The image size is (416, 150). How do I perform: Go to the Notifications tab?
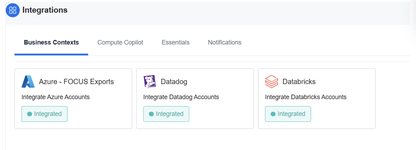coord(225,42)
